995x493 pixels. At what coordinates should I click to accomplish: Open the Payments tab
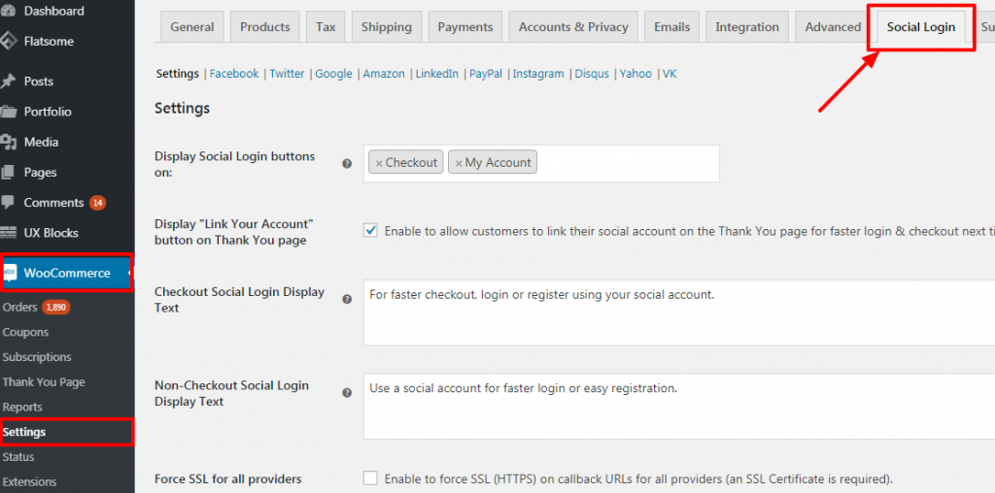click(465, 26)
